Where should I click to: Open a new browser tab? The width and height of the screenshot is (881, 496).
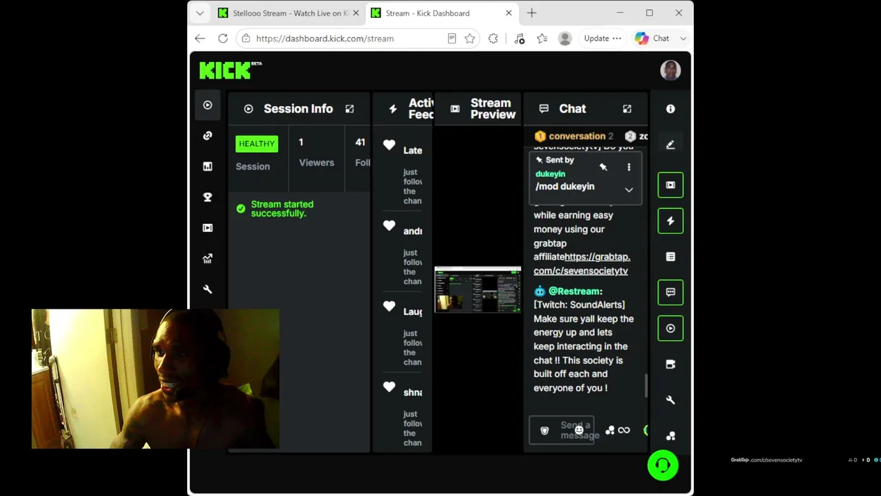pyautogui.click(x=531, y=13)
